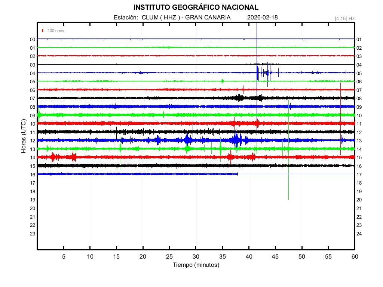
Task: Click the long green spike below the hour 16 trace
Action: click(x=288, y=187)
